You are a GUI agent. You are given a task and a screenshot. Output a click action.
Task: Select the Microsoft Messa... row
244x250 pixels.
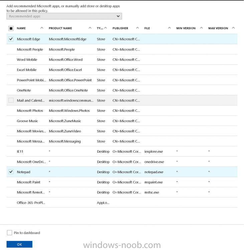[122, 141]
